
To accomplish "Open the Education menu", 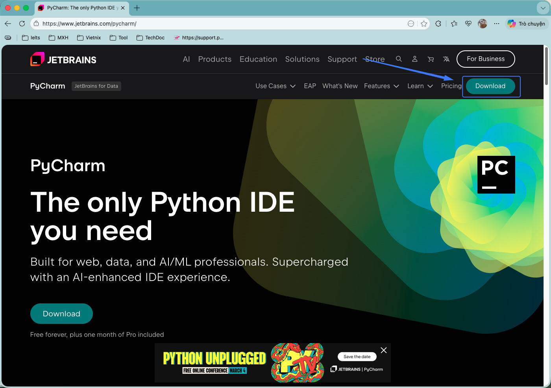I will 258,59.
